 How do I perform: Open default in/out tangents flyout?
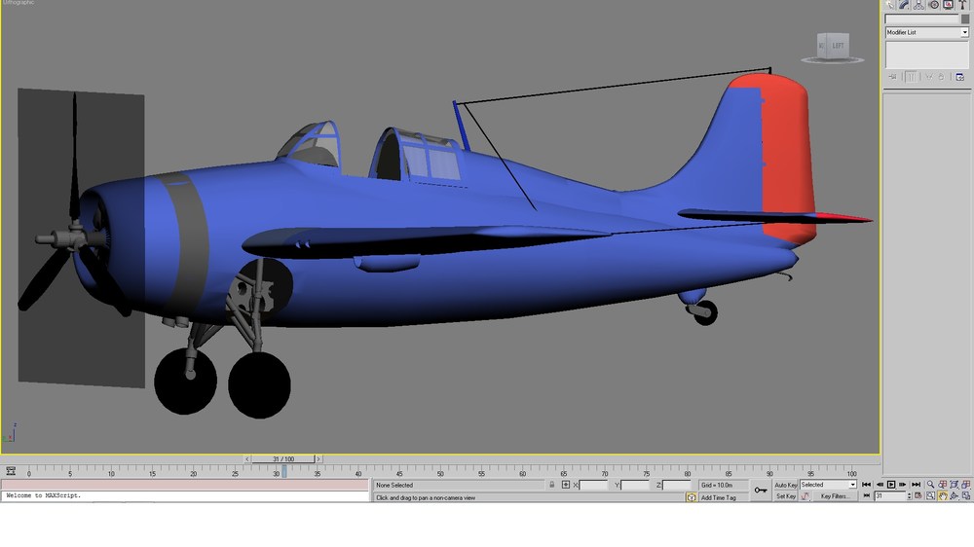click(805, 496)
